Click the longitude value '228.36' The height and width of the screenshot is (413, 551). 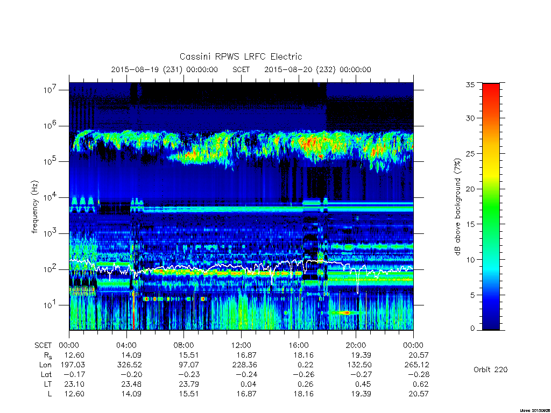pyautogui.click(x=244, y=365)
